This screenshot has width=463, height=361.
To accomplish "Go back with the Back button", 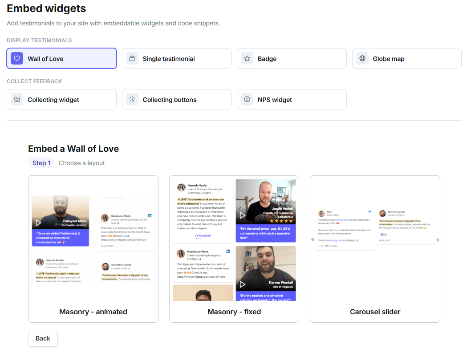I will point(43,338).
